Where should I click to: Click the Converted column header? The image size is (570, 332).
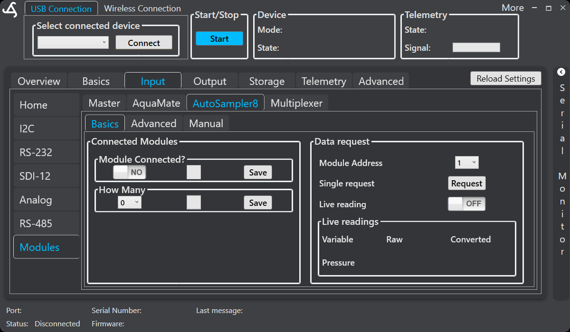(x=470, y=240)
